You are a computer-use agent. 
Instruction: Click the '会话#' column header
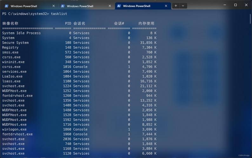[x=119, y=23]
